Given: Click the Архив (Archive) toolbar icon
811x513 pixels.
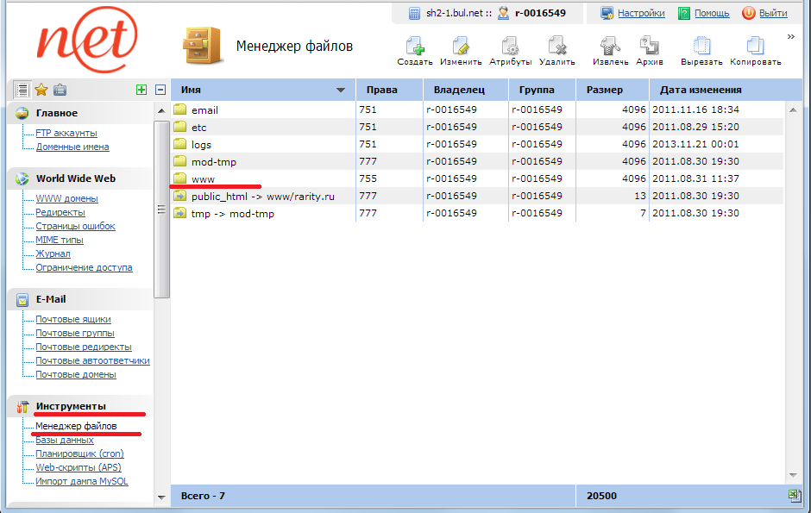Looking at the screenshot, I should (x=649, y=47).
